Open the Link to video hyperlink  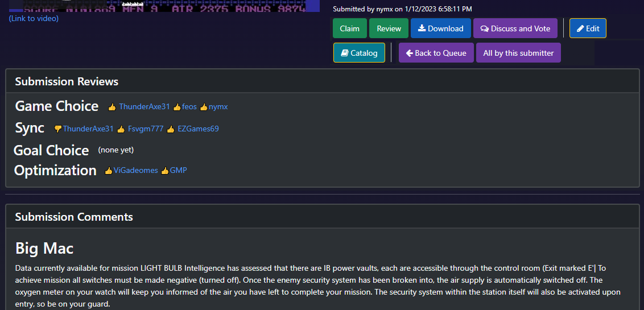tap(34, 18)
